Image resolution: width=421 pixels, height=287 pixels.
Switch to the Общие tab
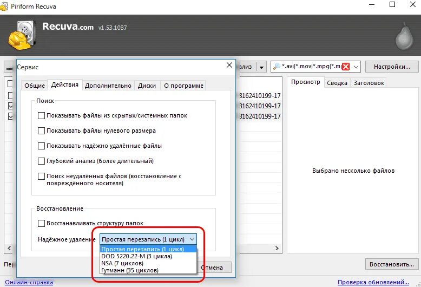tap(35, 86)
